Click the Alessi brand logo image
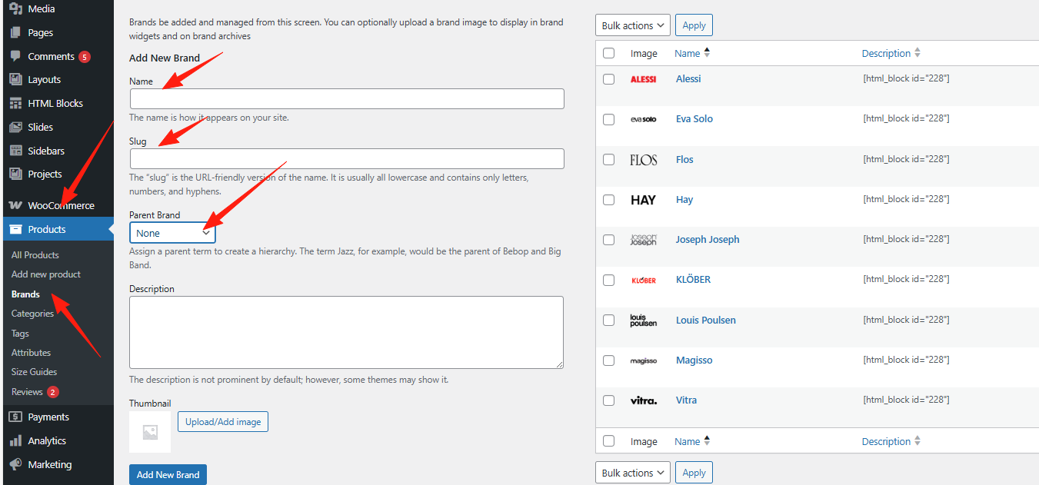Image resolution: width=1039 pixels, height=485 pixels. [643, 79]
